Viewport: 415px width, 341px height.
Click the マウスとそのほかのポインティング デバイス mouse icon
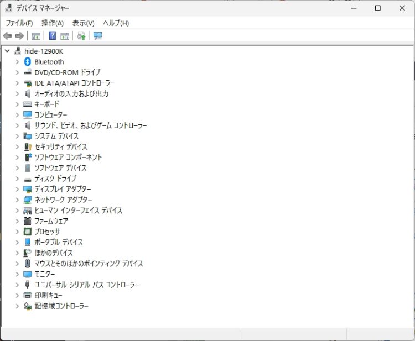click(x=28, y=264)
